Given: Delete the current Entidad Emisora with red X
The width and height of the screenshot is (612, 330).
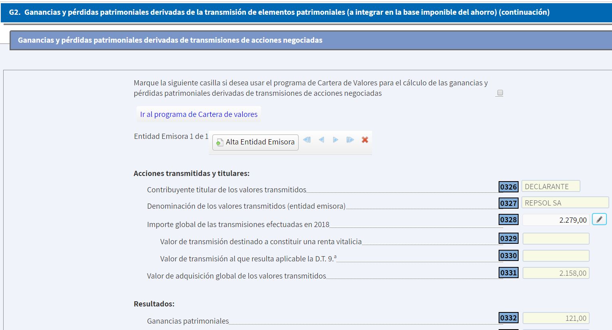Looking at the screenshot, I should pyautogui.click(x=365, y=140).
